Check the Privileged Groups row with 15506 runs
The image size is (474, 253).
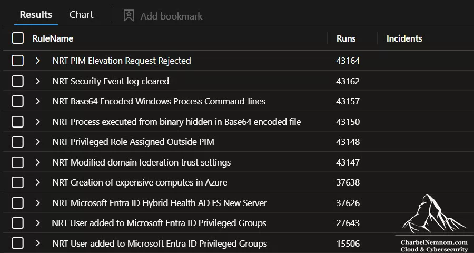pyautogui.click(x=17, y=244)
